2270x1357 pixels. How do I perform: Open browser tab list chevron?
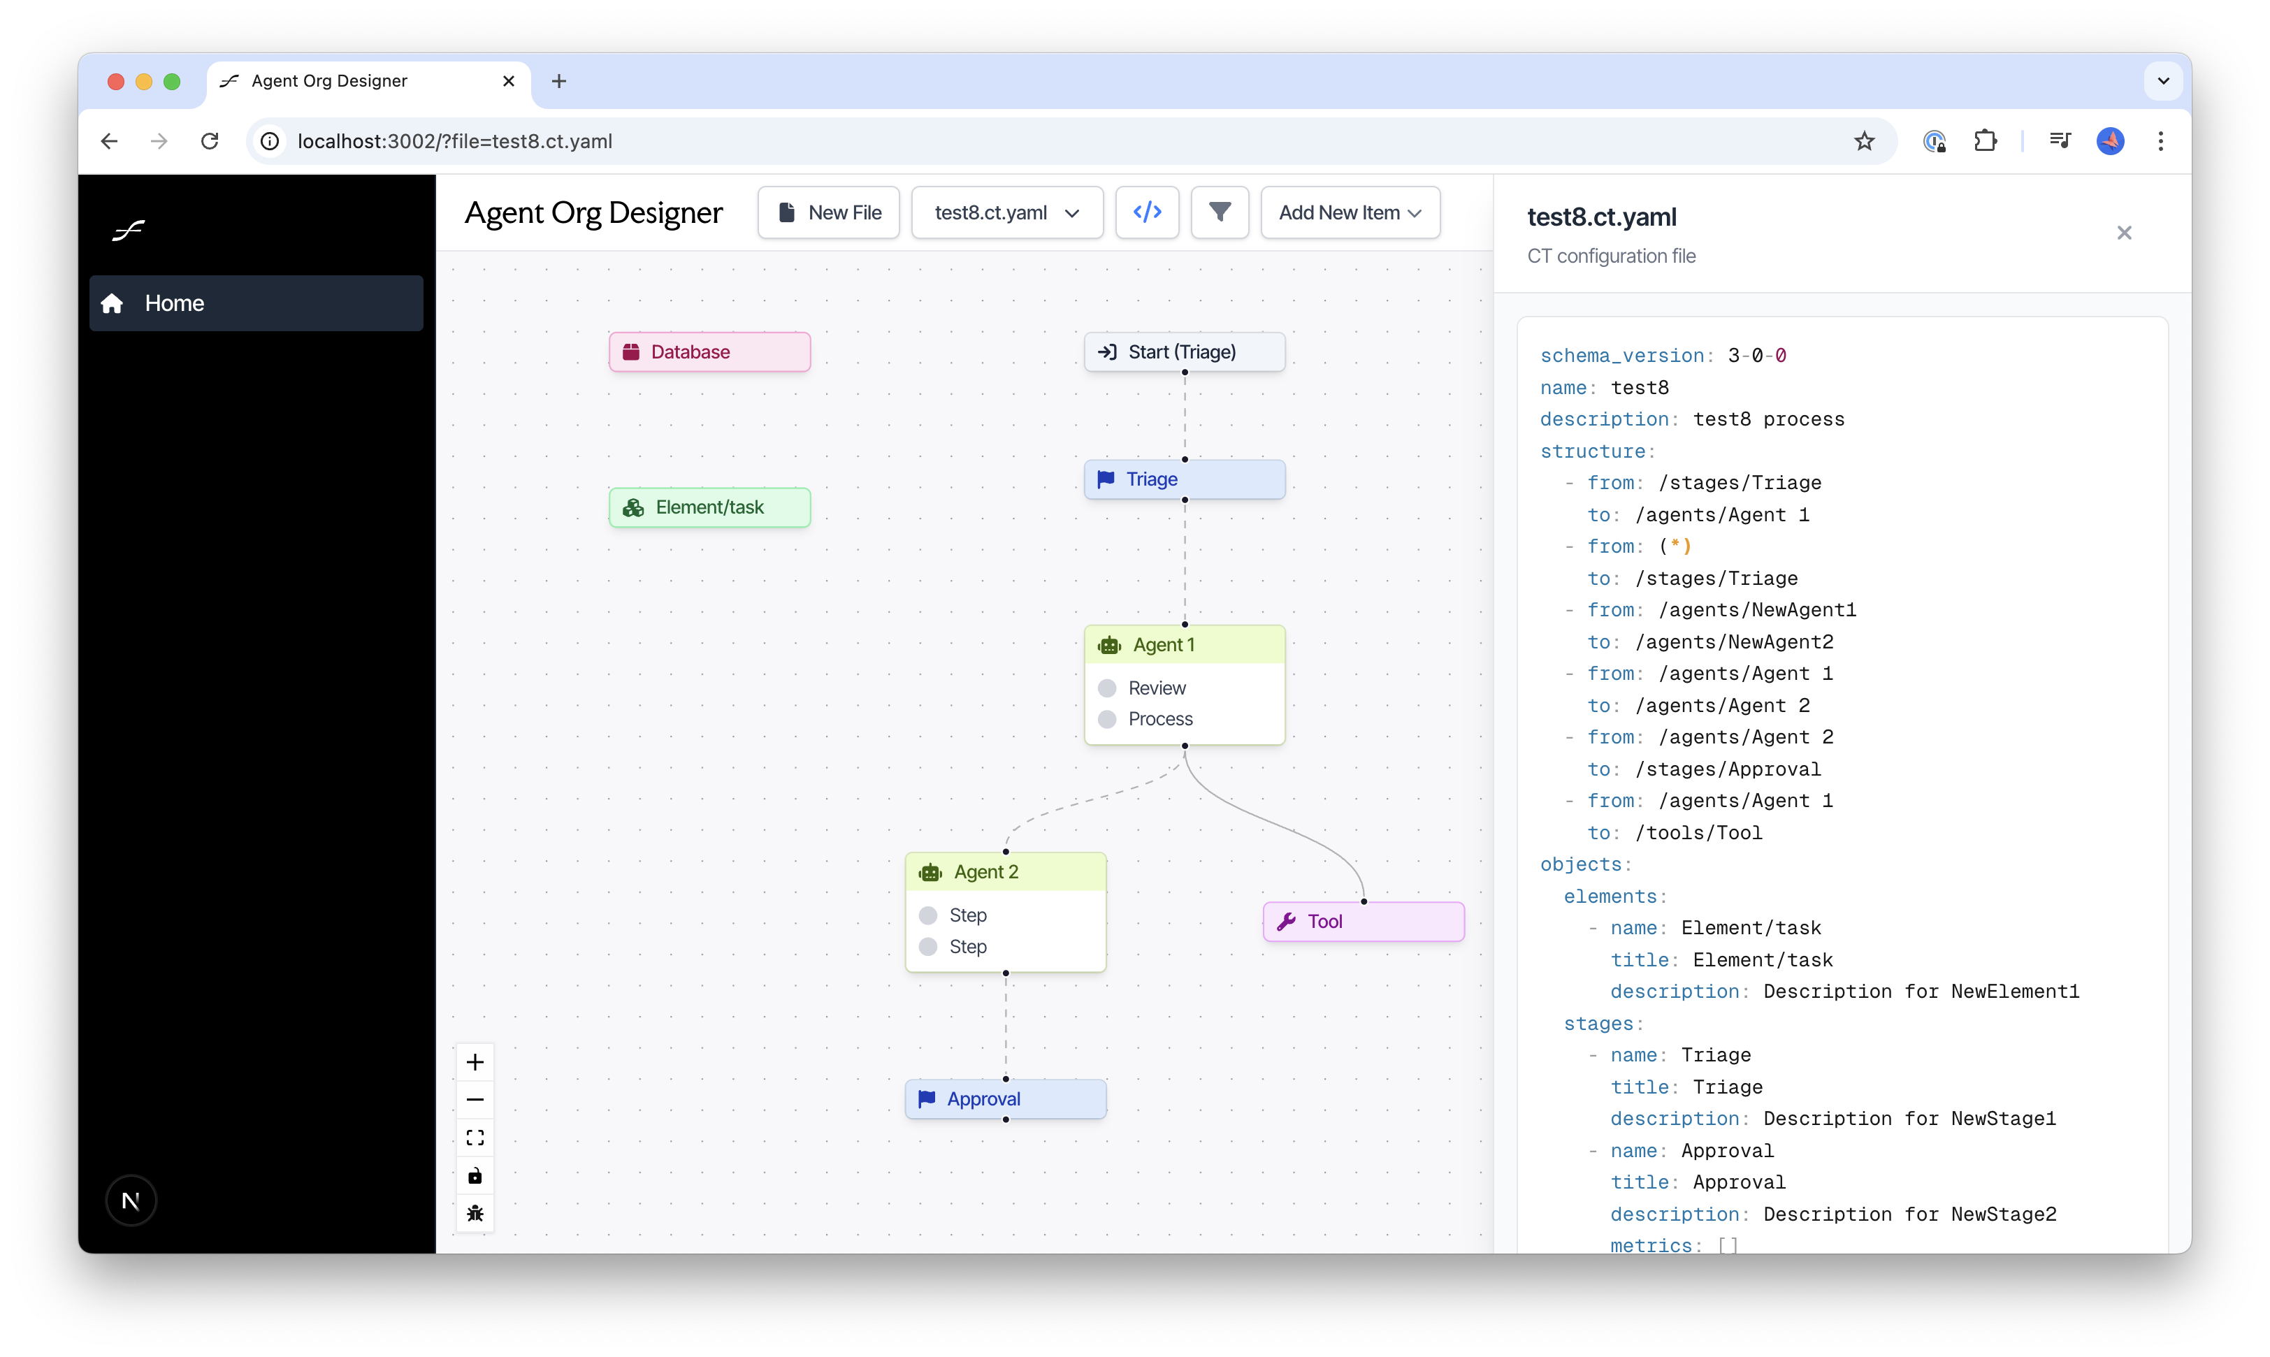pos(2163,80)
